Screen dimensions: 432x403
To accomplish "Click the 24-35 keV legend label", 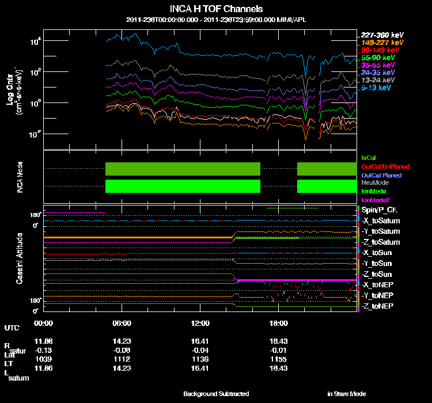I will [378, 73].
